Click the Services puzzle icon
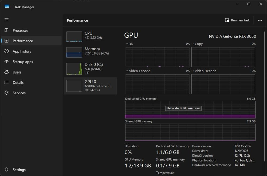Viewport: 267px width, 176px height. (x=6, y=93)
